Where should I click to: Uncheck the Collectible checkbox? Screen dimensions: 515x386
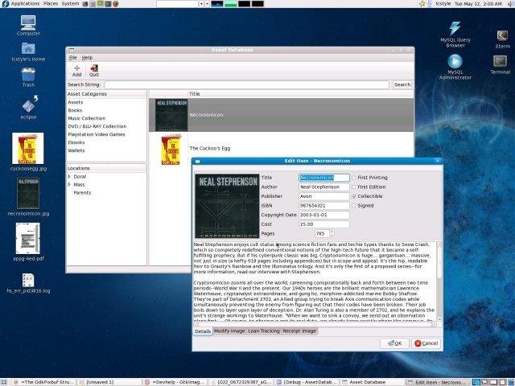[x=354, y=196]
